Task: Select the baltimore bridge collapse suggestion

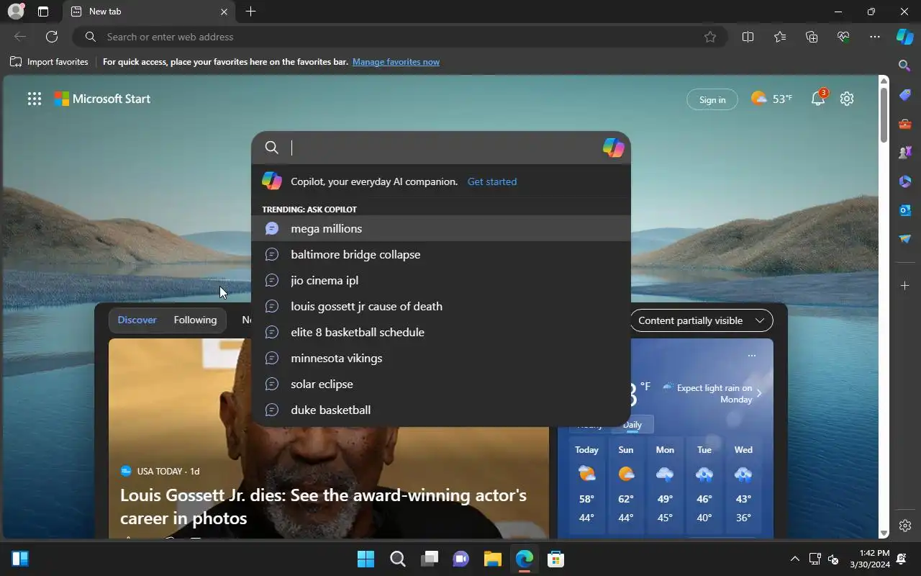Action: point(440,254)
